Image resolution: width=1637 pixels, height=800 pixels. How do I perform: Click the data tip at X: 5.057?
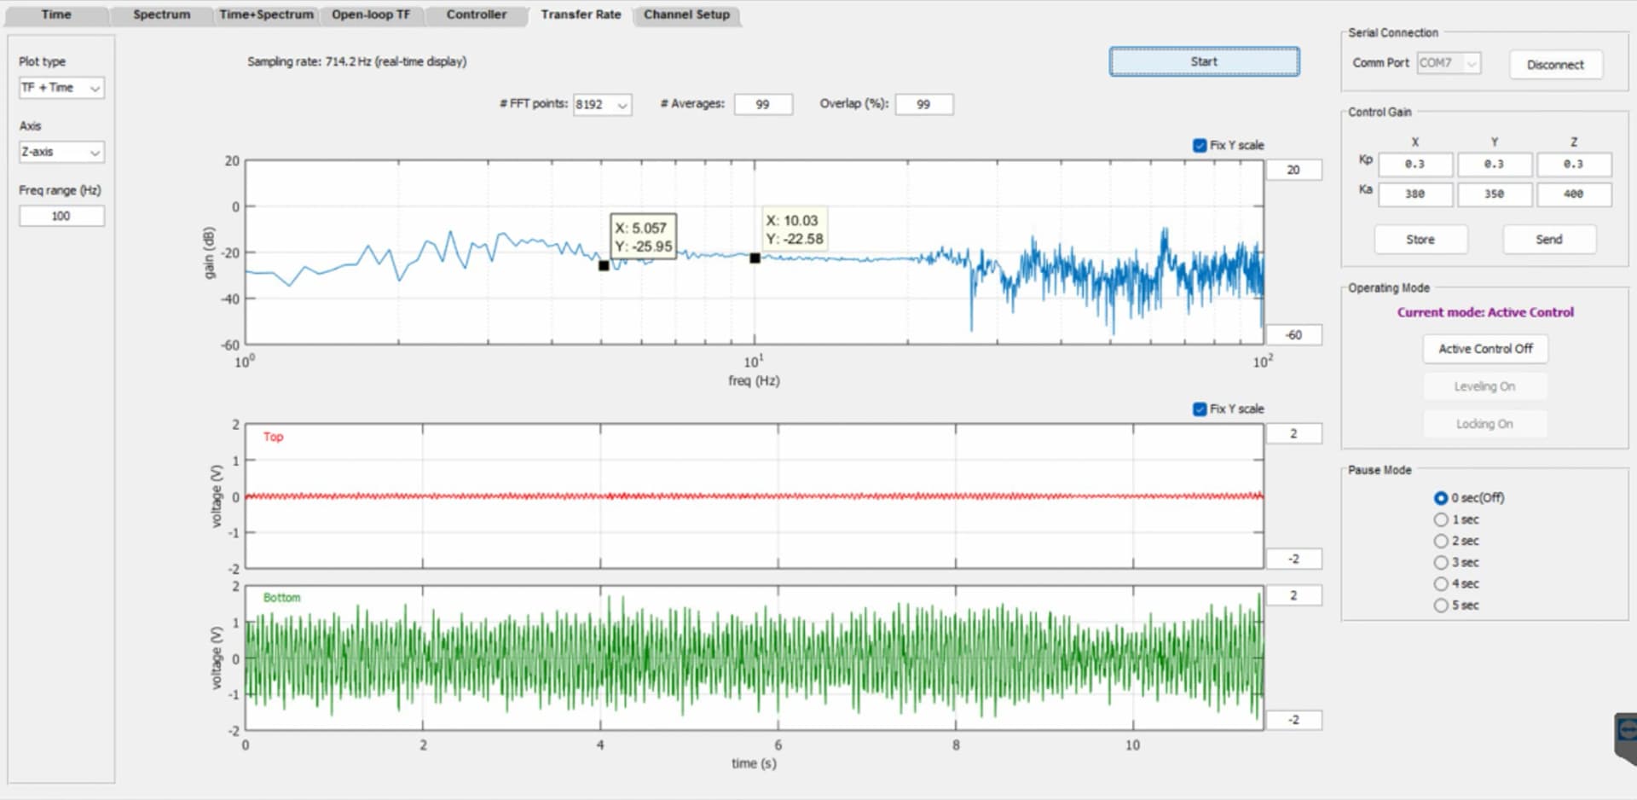click(644, 237)
